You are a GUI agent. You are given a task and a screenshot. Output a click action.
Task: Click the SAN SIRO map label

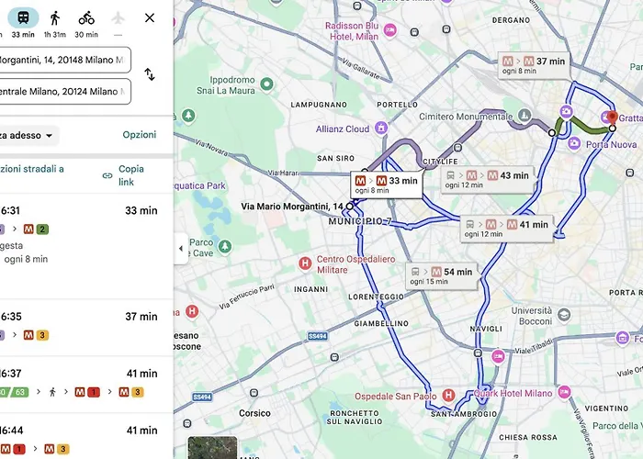tap(335, 158)
